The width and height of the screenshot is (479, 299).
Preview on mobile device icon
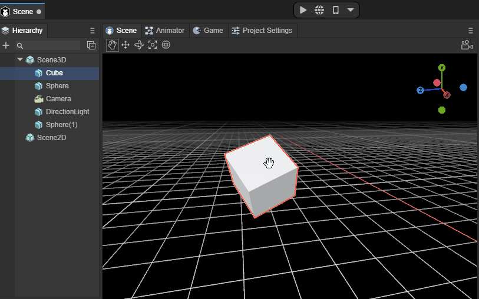pyautogui.click(x=335, y=10)
